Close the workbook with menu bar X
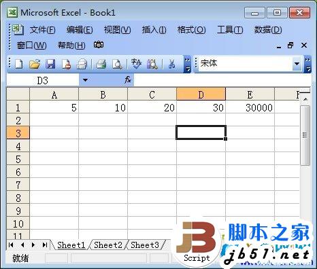 [x=304, y=46]
